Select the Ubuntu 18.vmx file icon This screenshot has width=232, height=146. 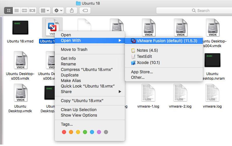(52, 27)
